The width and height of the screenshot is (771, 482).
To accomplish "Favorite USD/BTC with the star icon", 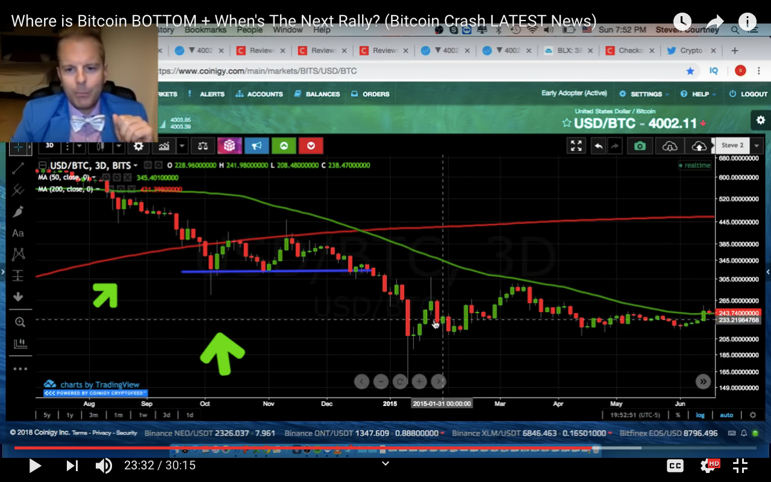I will click(x=566, y=124).
